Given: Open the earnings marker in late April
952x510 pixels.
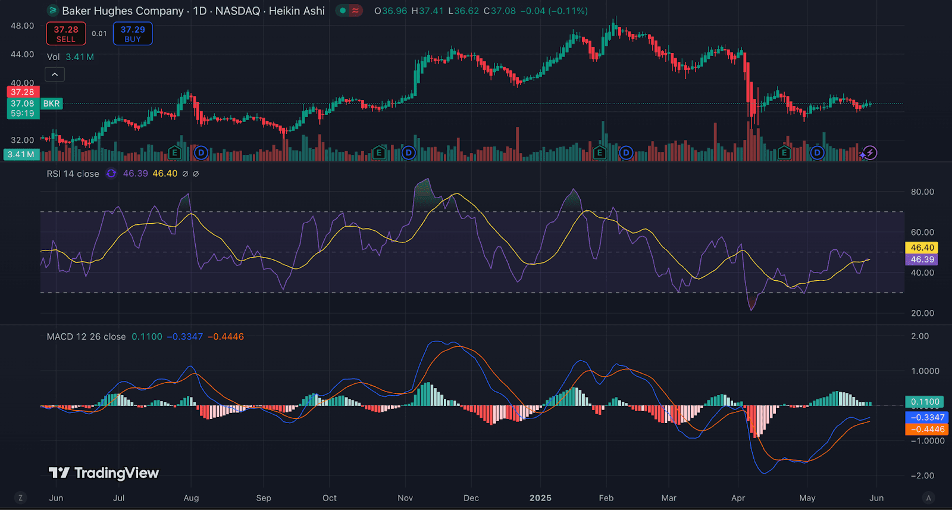Looking at the screenshot, I should coord(784,153).
